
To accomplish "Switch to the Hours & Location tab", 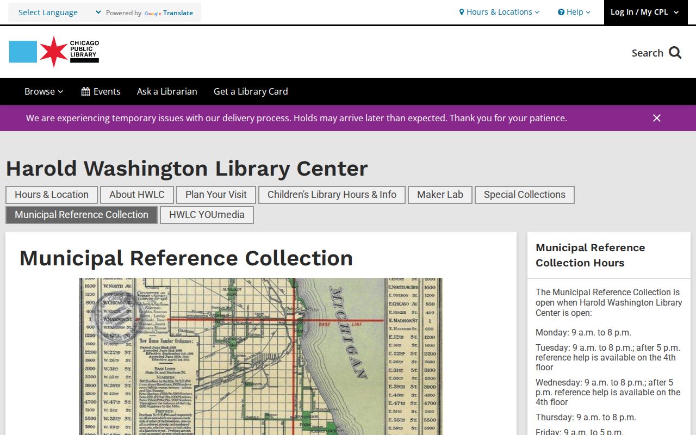I will click(52, 195).
